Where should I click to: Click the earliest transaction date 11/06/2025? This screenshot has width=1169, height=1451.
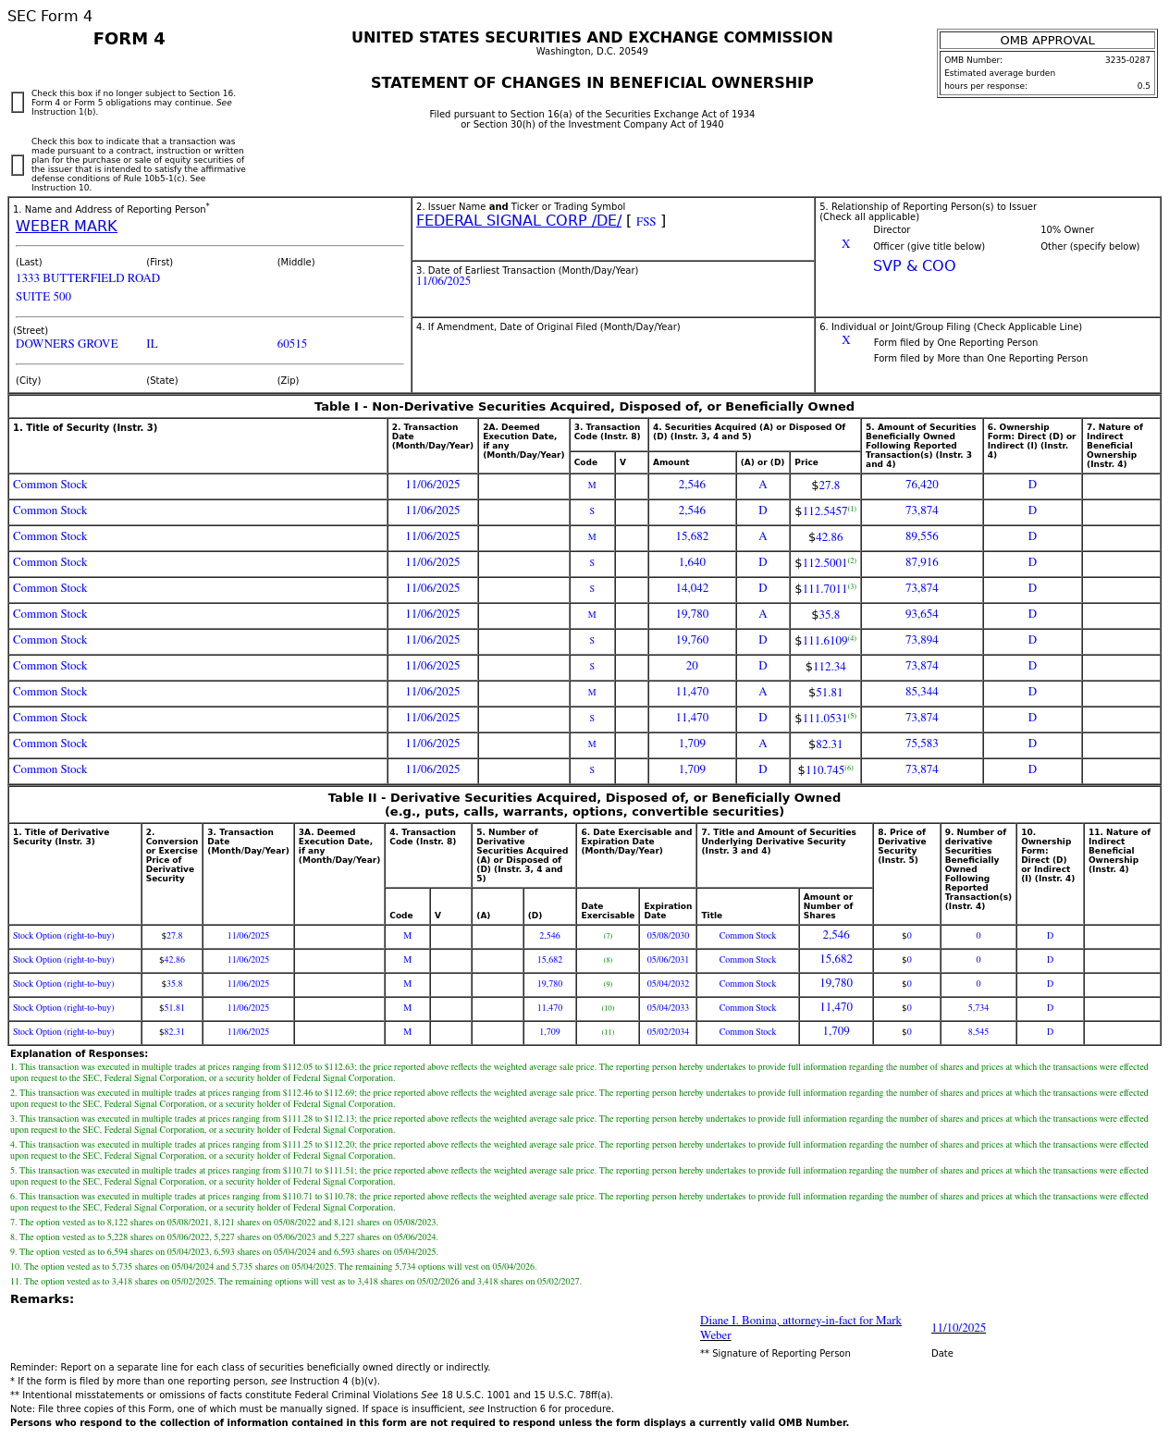(x=443, y=281)
